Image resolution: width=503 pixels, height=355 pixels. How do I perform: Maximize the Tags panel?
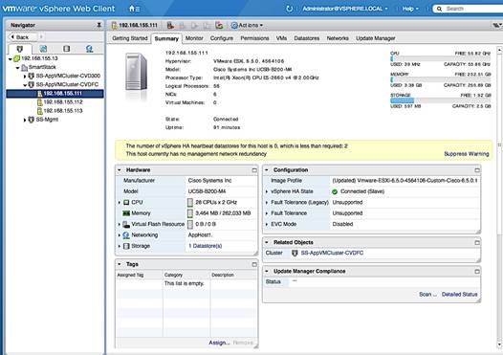(x=254, y=264)
